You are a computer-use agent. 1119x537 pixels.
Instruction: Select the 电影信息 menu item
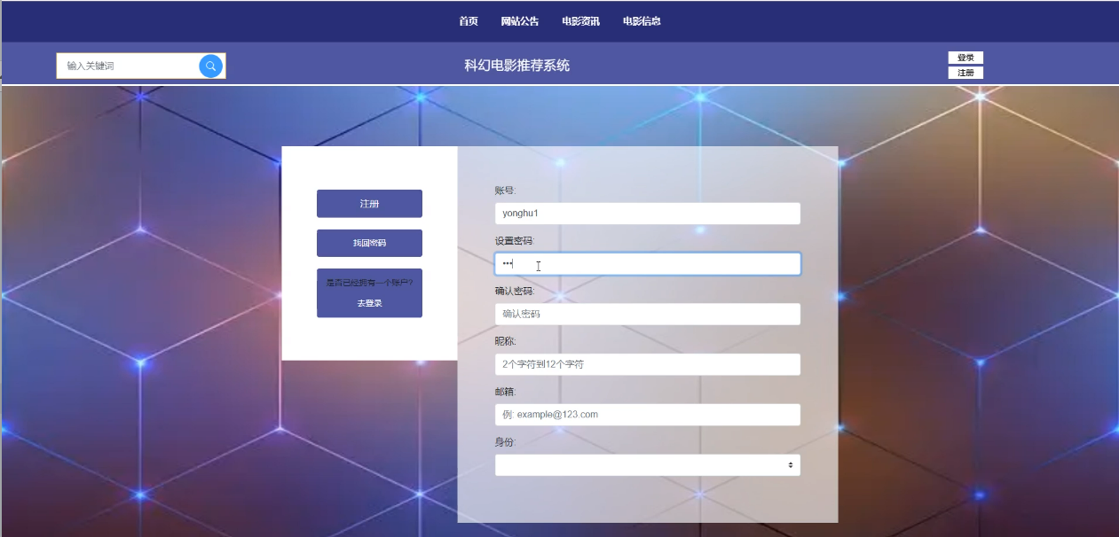642,21
